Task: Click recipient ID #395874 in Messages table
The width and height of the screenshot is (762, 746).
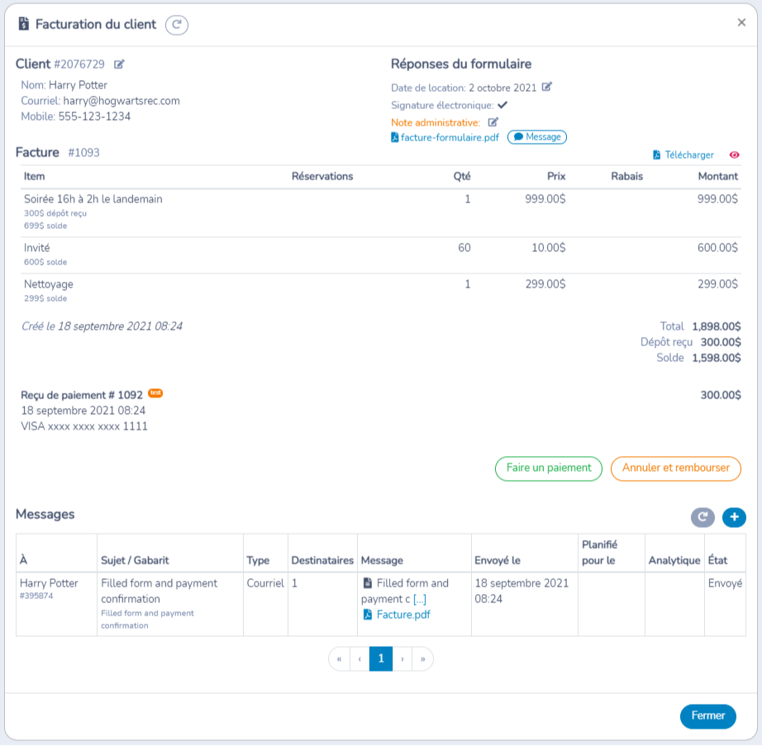Action: pyautogui.click(x=36, y=596)
